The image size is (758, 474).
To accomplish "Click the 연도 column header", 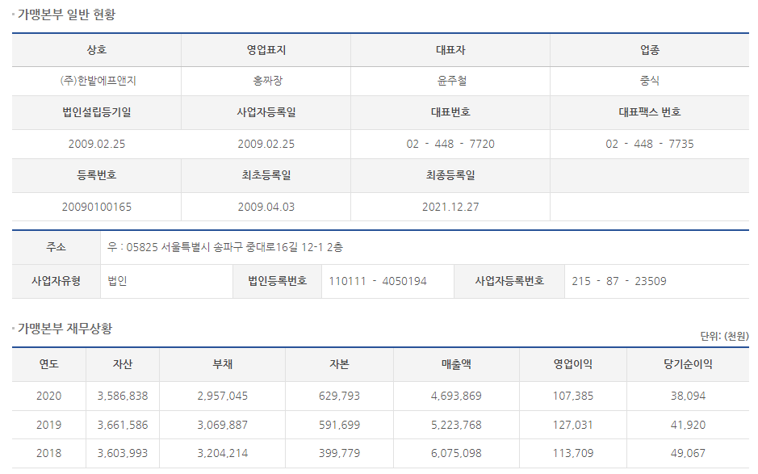I will [48, 364].
